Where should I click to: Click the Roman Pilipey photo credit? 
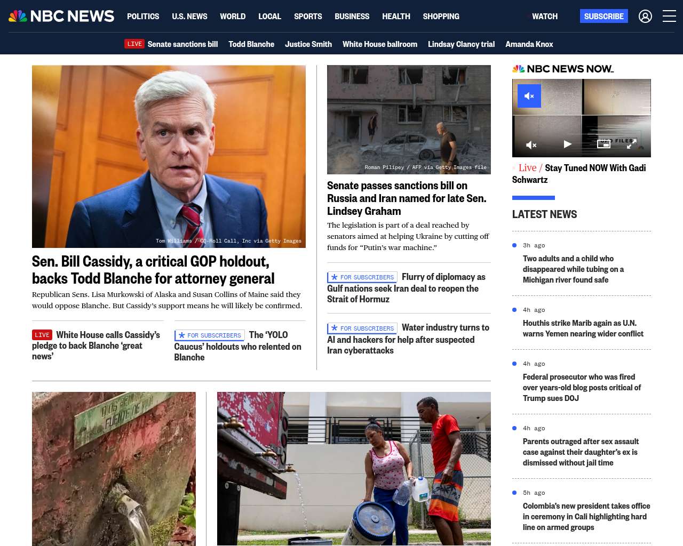(x=425, y=167)
